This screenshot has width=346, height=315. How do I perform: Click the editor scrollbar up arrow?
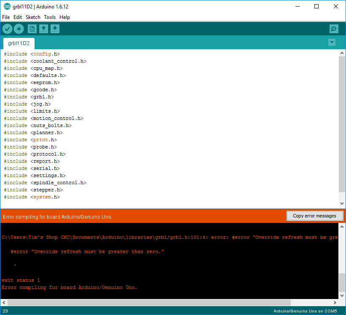[342, 53]
